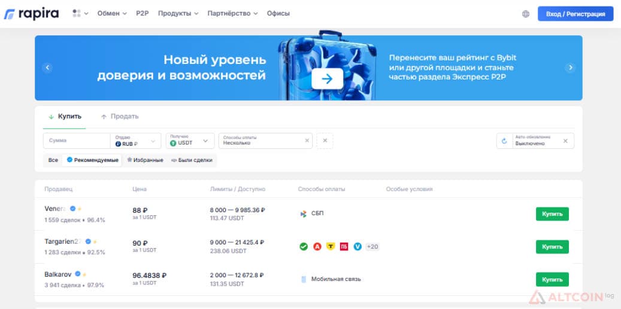Focus the Сумма input field
The image size is (621, 309).
click(x=77, y=140)
